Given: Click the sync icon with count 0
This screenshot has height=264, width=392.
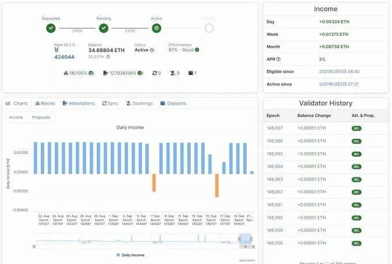Looking at the screenshot, I should point(154,73).
